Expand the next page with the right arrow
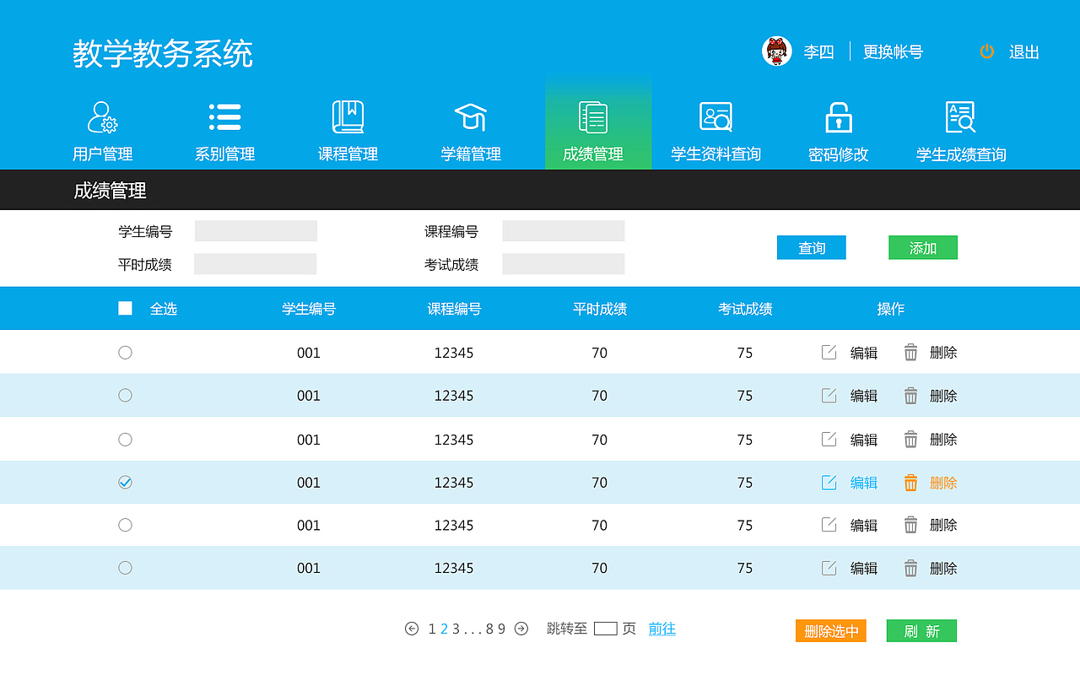Image resolution: width=1080 pixels, height=675 pixels. (521, 629)
